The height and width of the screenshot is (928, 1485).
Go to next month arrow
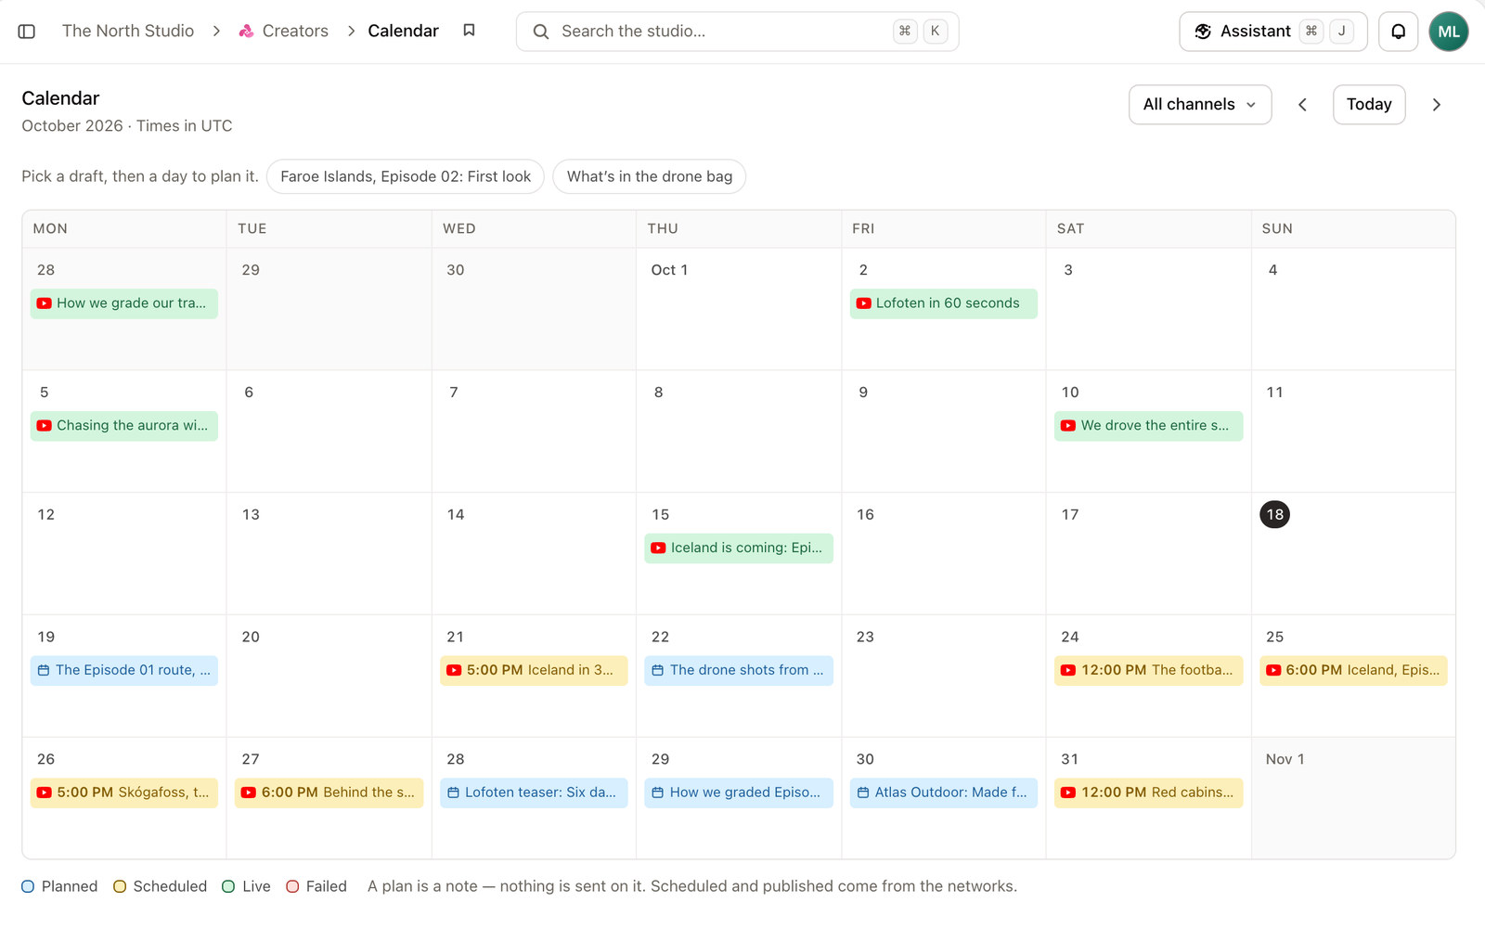coord(1436,105)
